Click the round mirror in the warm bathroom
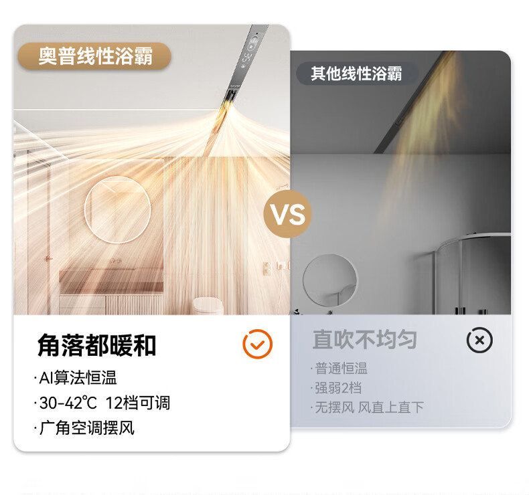 pos(117,209)
